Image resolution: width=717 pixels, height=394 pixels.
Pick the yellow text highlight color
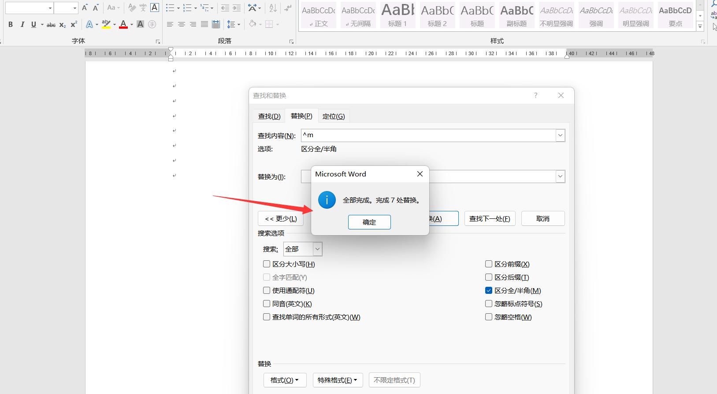tap(106, 24)
